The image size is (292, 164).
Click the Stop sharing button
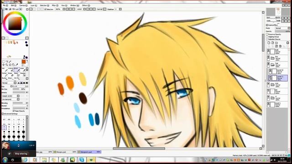[21, 154]
